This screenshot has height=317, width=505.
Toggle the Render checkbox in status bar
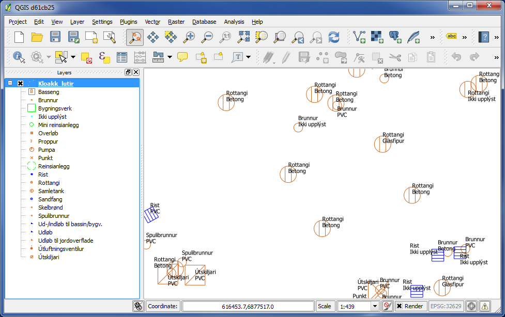pyautogui.click(x=400, y=306)
